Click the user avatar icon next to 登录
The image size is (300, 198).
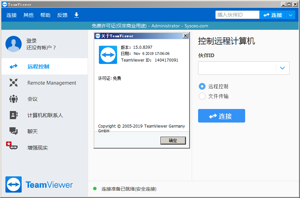coord(14,44)
